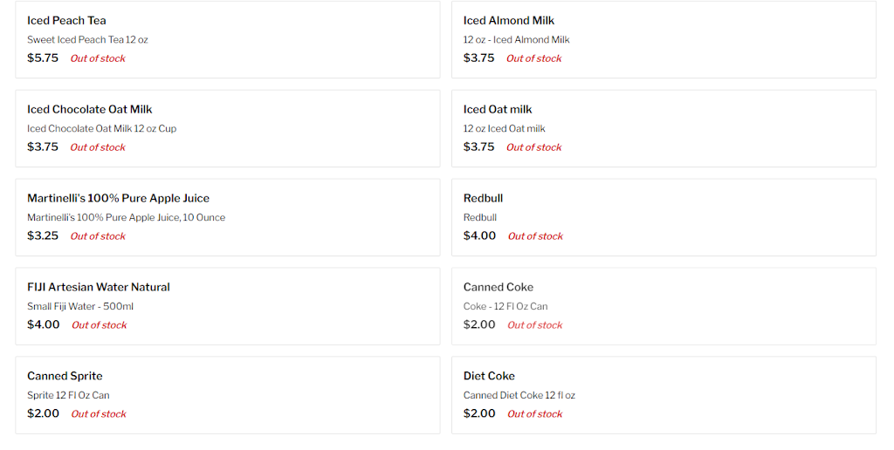Screen dimensions: 894x450
Task: Click the Sweet Iced Peach Tea 12 oz description
Action: 87,40
